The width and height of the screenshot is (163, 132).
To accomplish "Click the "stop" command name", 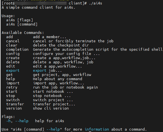I will [x=11, y=96].
